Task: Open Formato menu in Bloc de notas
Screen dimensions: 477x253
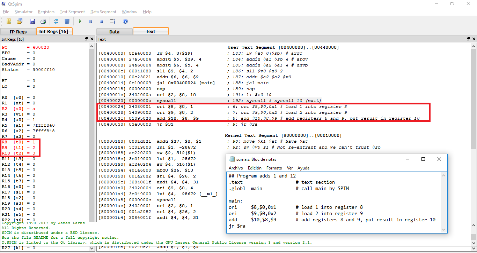Action: point(275,168)
